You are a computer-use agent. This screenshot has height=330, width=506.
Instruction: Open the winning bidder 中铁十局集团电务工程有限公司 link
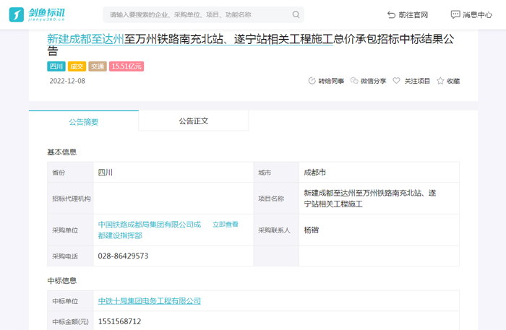pos(150,300)
